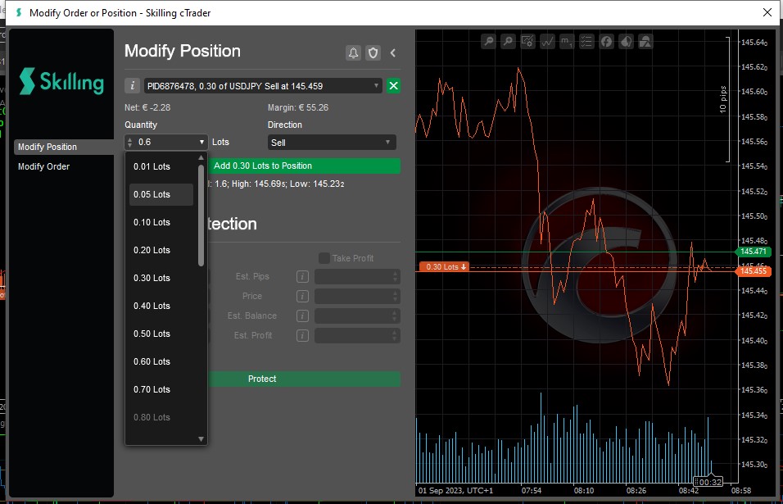Open the checklist viewing options icon
783x504 pixels.
pos(586,42)
